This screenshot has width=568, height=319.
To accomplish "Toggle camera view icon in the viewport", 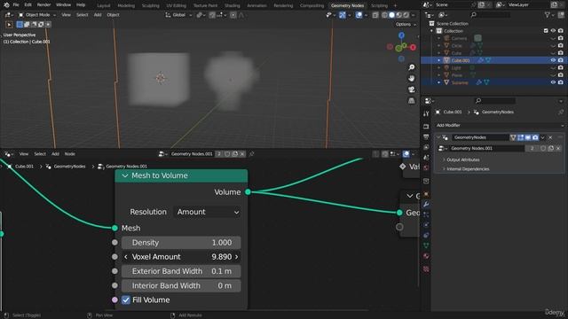I will tap(412, 89).
